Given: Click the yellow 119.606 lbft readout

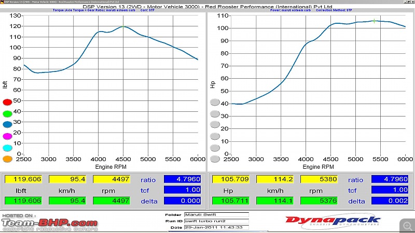Looking at the screenshot, I should tap(23, 179).
